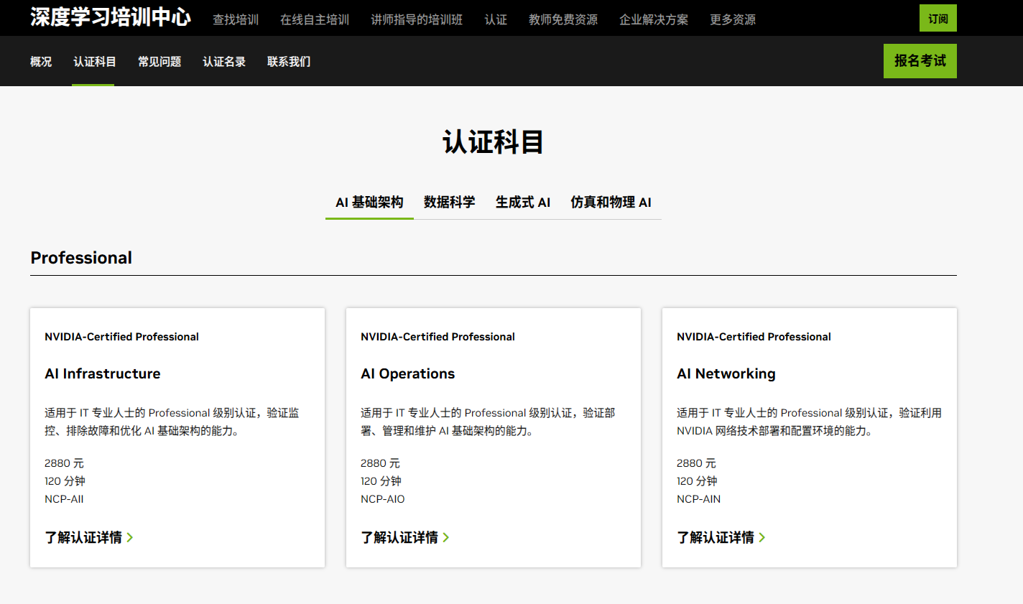Go to the 常见问题 section
This screenshot has width=1023, height=604.
[159, 62]
